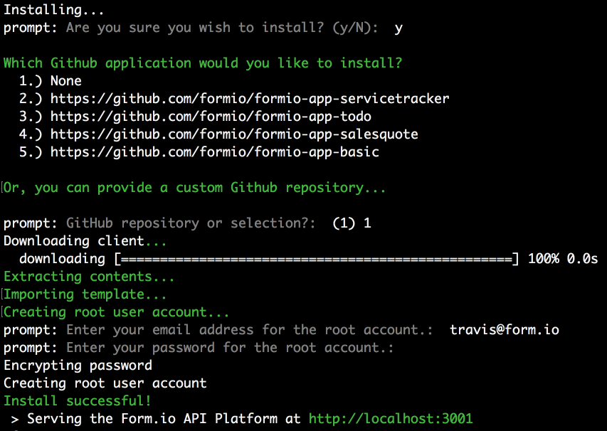This screenshot has height=431, width=607.
Task: Click the 'Importing template...' status line
Action: pos(85,294)
